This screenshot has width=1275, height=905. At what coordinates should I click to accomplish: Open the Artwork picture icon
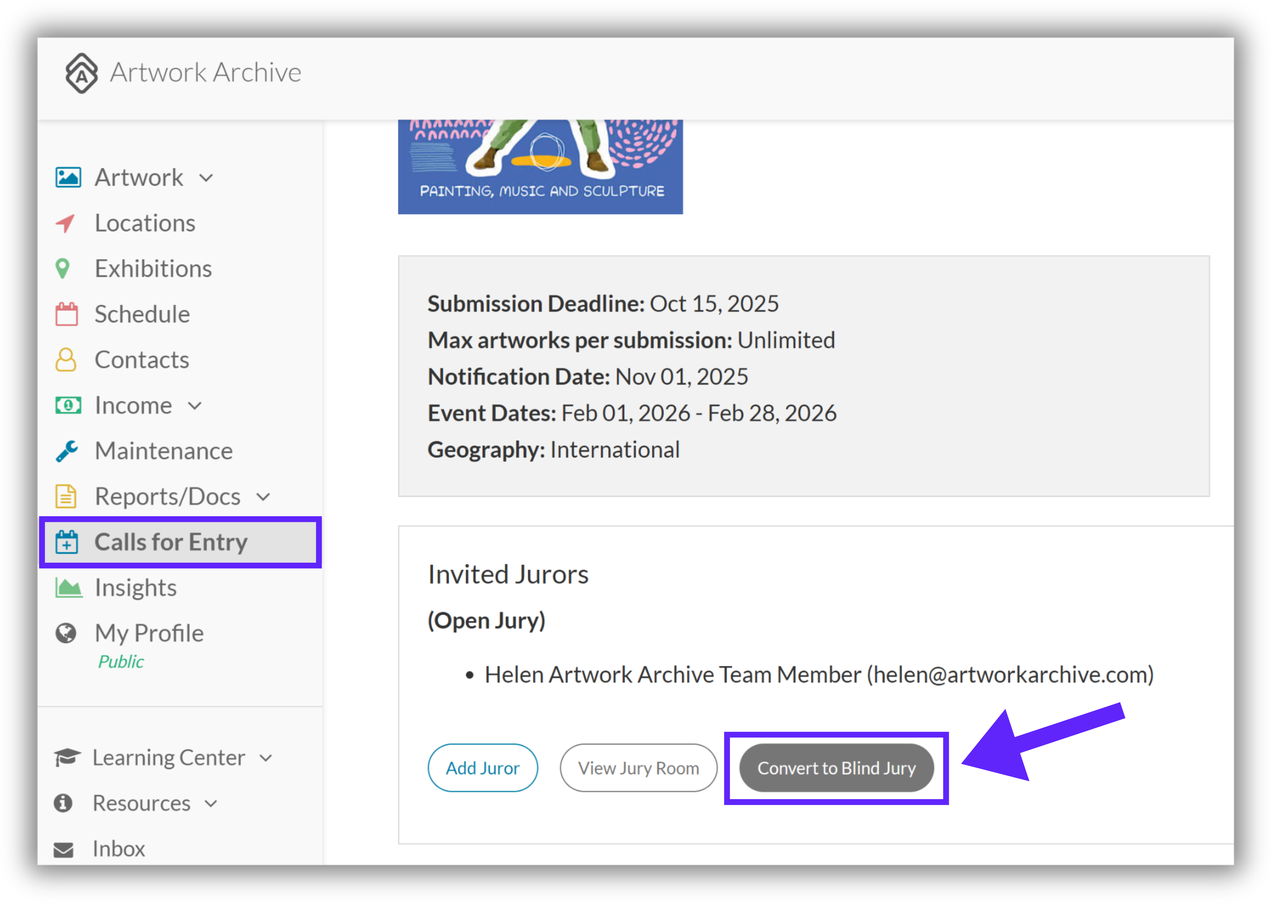(x=68, y=178)
